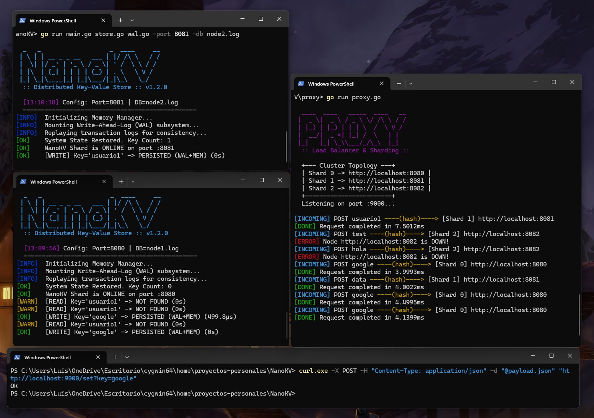Click scrollbar in node1 PowerShell window

tap(287, 325)
